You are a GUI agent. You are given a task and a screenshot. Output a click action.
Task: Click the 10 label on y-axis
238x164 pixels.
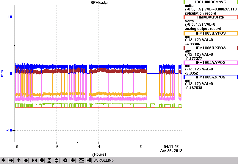(x=10, y=17)
